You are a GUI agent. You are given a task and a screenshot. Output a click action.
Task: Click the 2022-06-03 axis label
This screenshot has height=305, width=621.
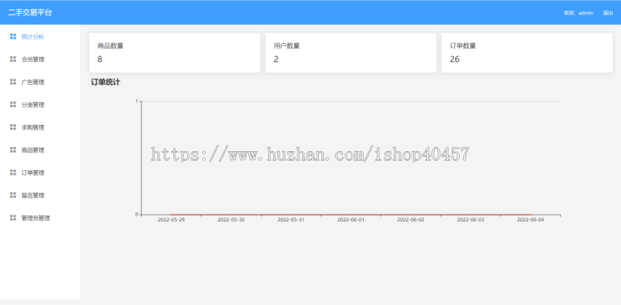click(471, 219)
